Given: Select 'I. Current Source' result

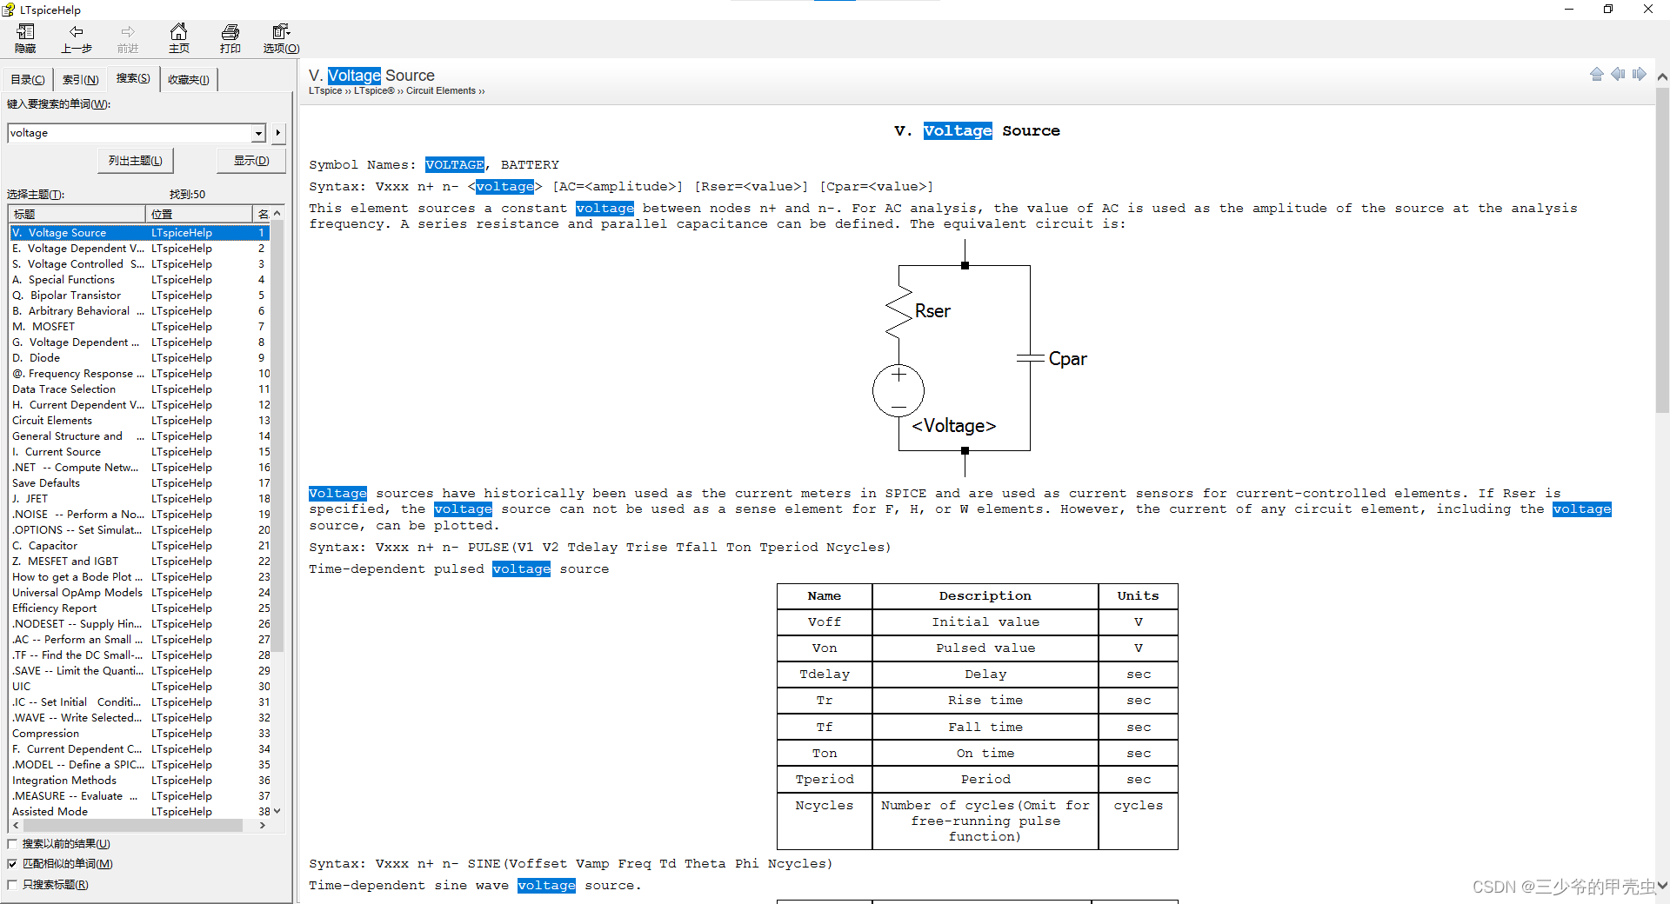Looking at the screenshot, I should point(139,452).
